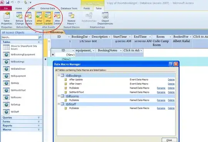The height and width of the screenshot is (142, 208).
Task: Open the After Update macro
Action: click(x=48, y=18)
